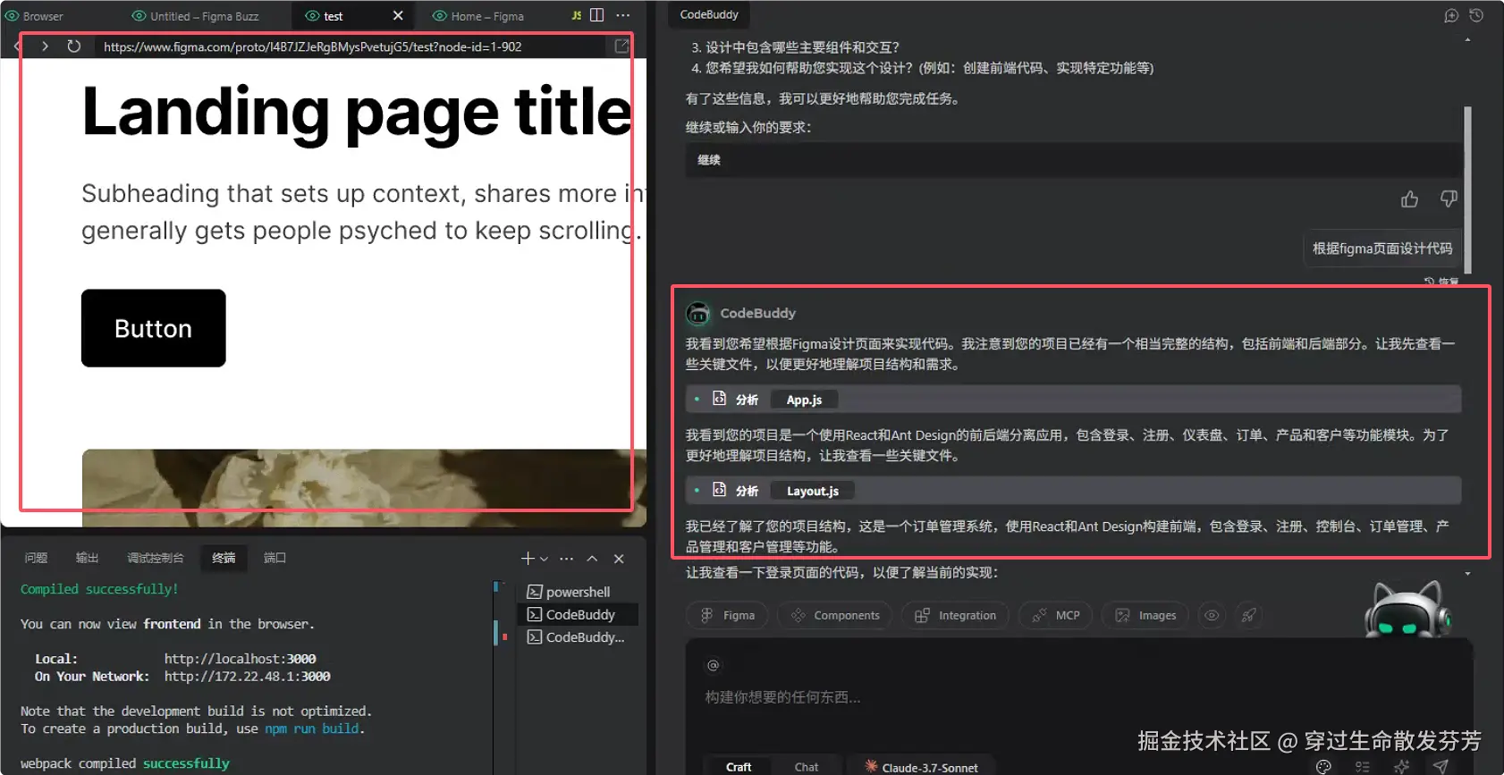Switch to Craft mode

coord(739,767)
